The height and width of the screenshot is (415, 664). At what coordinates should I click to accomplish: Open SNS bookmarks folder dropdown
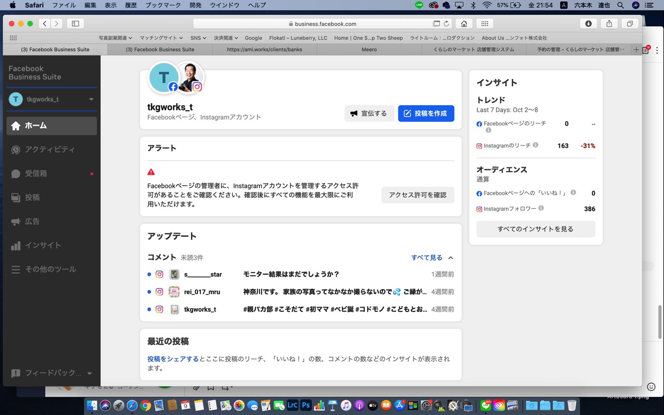(198, 38)
